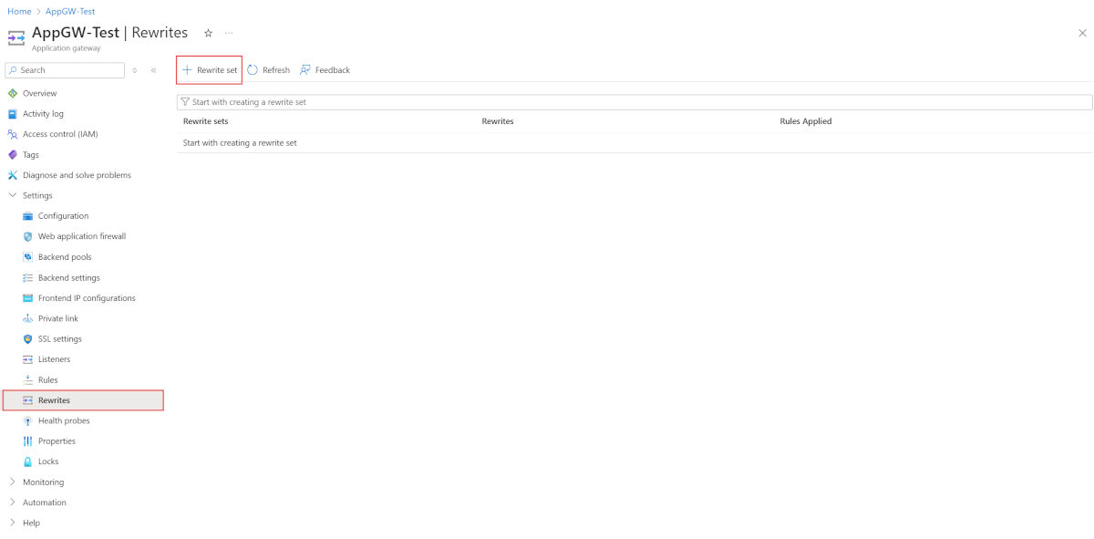Close the Rewrites blade
Screen dimensions: 1094x539
[1082, 33]
